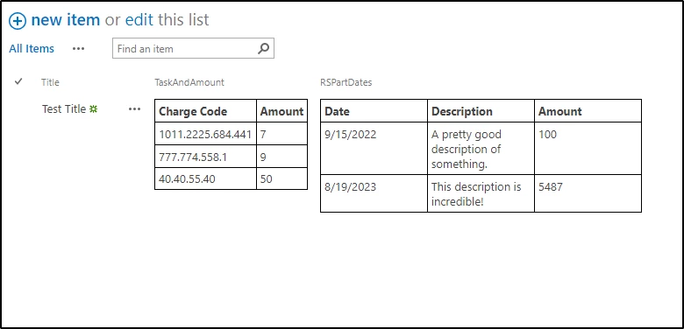Open ellipsis menu for Test Title row
This screenshot has height=329, width=684.
click(x=134, y=109)
